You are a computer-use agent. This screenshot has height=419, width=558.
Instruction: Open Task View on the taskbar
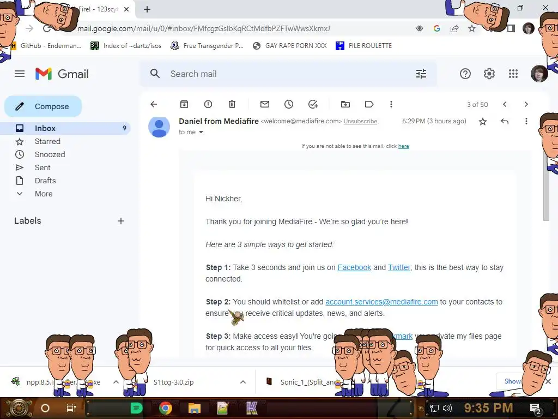click(x=71, y=408)
